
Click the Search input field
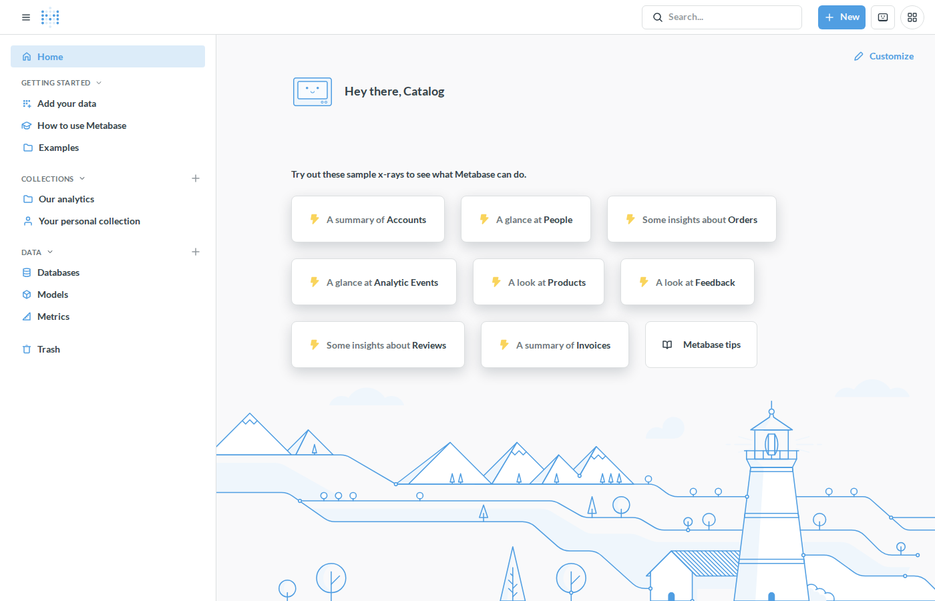[722, 17]
